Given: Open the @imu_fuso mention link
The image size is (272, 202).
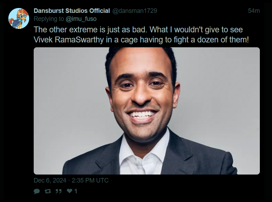Looking at the screenshot, I should click(x=81, y=19).
